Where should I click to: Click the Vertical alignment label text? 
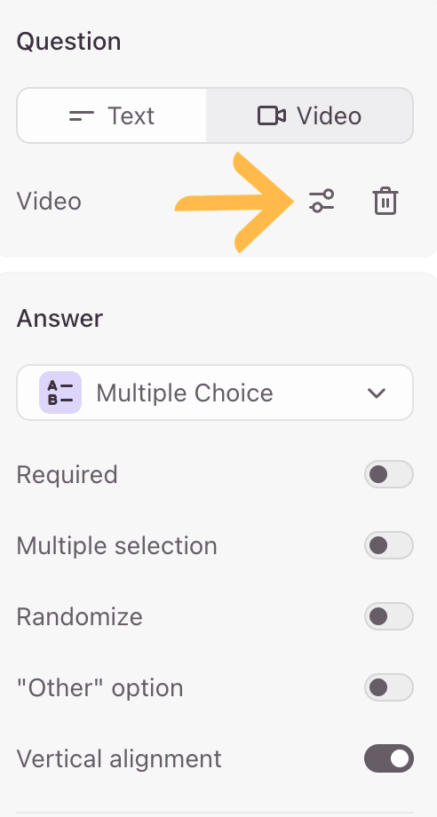coord(119,759)
